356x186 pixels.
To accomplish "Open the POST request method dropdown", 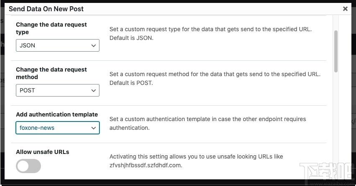I will (x=57, y=90).
